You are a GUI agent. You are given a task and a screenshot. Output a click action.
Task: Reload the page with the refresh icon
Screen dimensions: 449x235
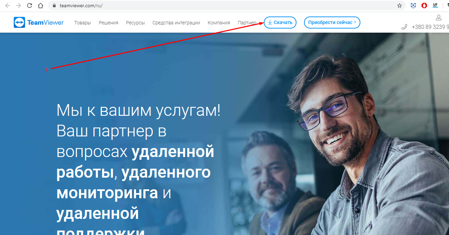coord(30,5)
